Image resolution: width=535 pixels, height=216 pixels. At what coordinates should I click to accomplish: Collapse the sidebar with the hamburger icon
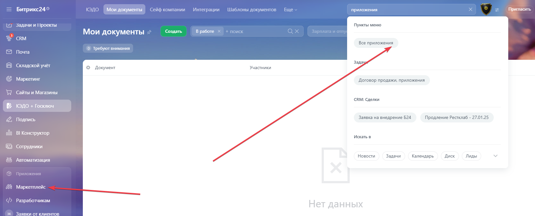(x=9, y=9)
